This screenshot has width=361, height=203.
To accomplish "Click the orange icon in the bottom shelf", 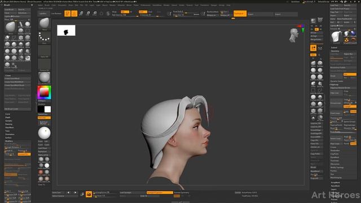I will [89, 194].
